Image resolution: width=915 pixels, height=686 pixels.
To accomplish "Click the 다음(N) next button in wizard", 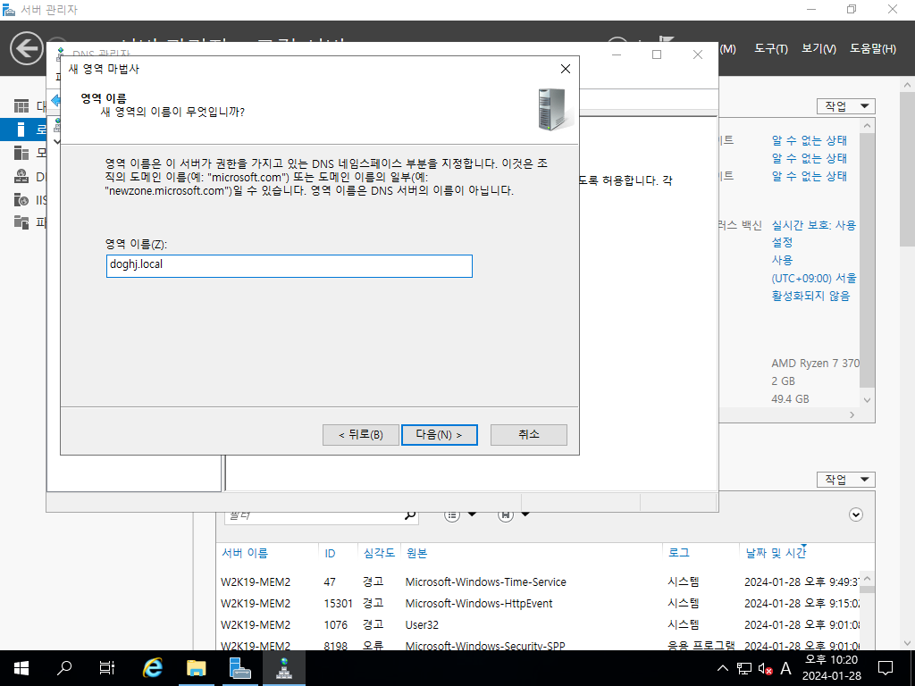I will click(x=439, y=435).
